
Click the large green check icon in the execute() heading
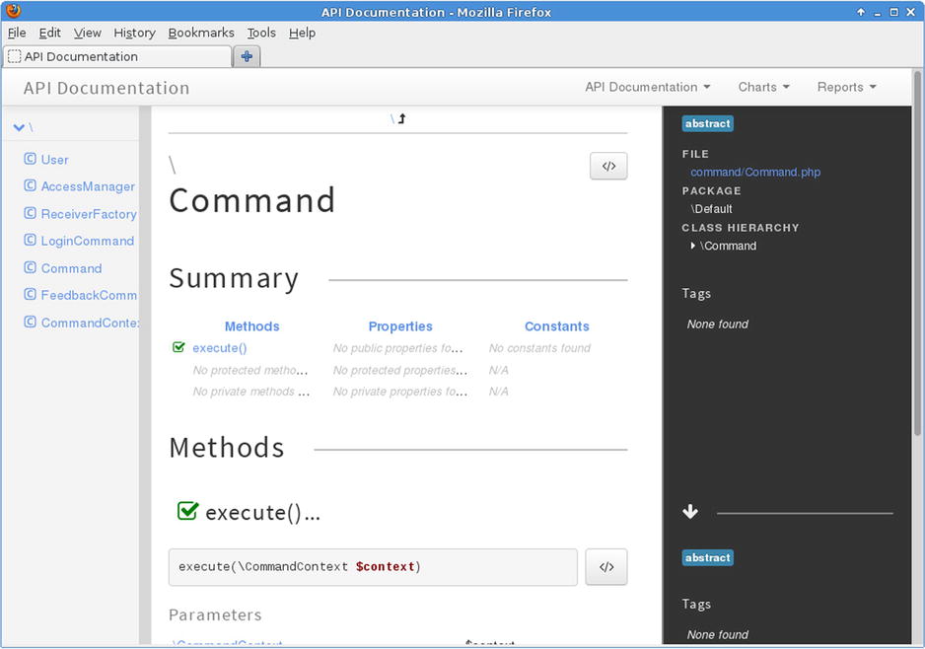click(187, 510)
